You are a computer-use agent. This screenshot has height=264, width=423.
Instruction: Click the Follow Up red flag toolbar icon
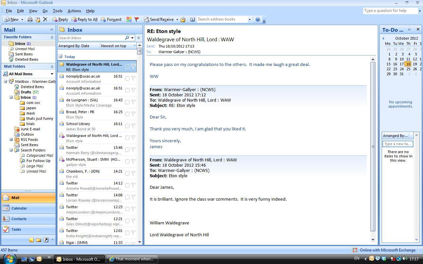136,19
